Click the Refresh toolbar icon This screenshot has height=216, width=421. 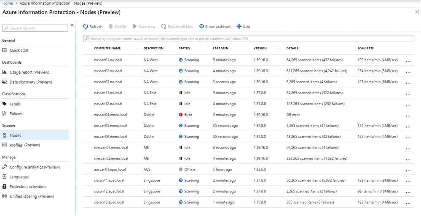tap(86, 26)
